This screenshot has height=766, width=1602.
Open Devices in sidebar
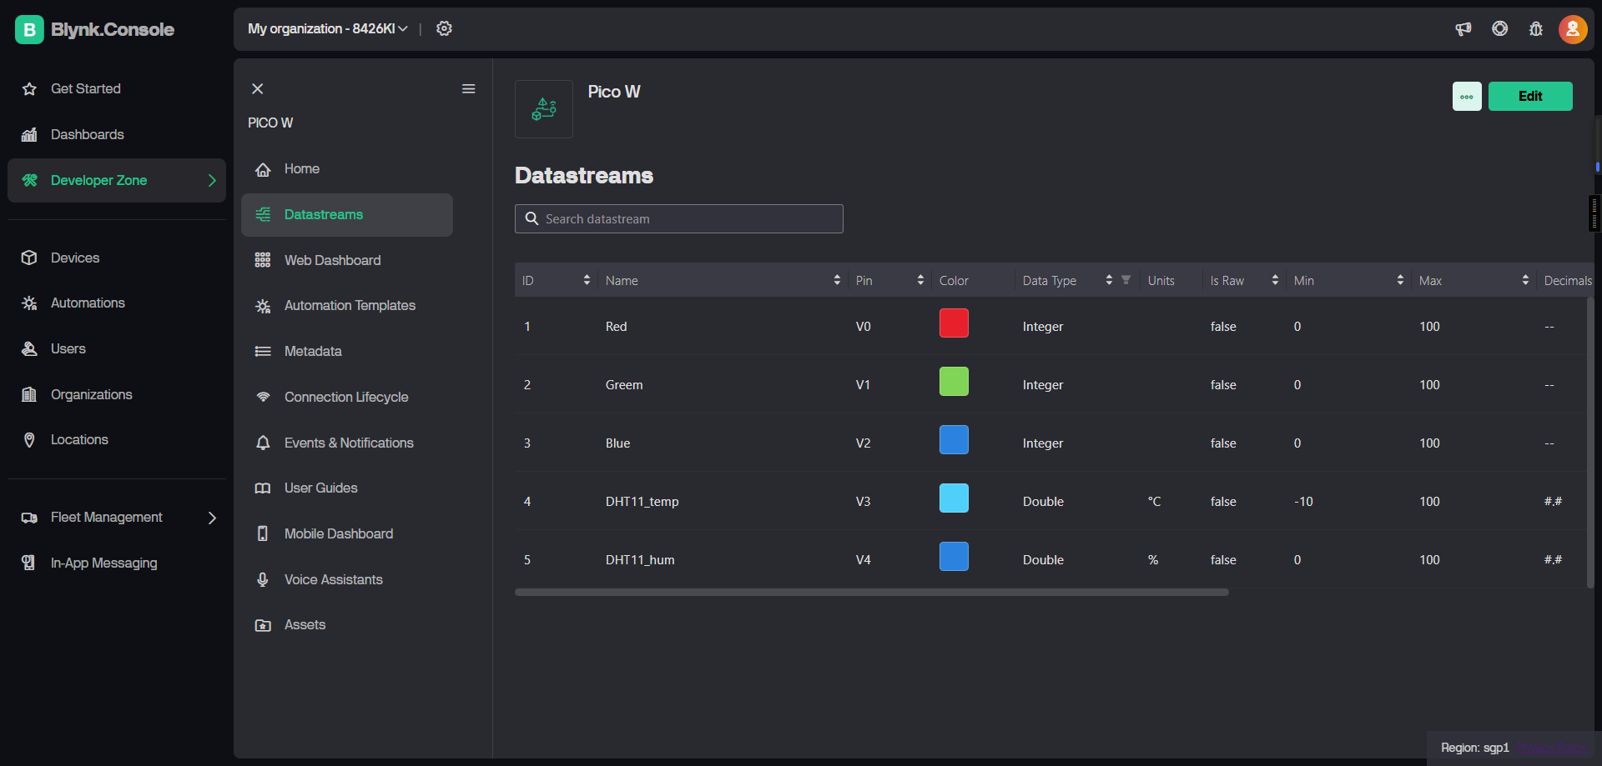click(117, 258)
